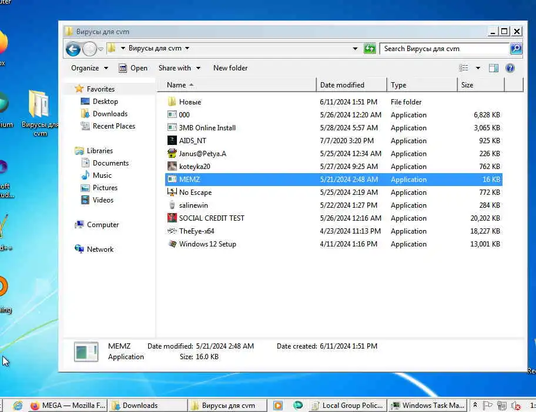Click the Open toolbar button

(133, 68)
